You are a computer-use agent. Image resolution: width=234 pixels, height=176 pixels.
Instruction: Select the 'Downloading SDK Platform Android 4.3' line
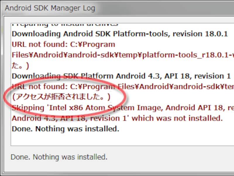coord(88,76)
